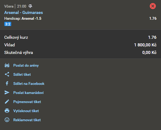
Task: Click the arena icon beside Poslat do arény
Action: [7, 65]
